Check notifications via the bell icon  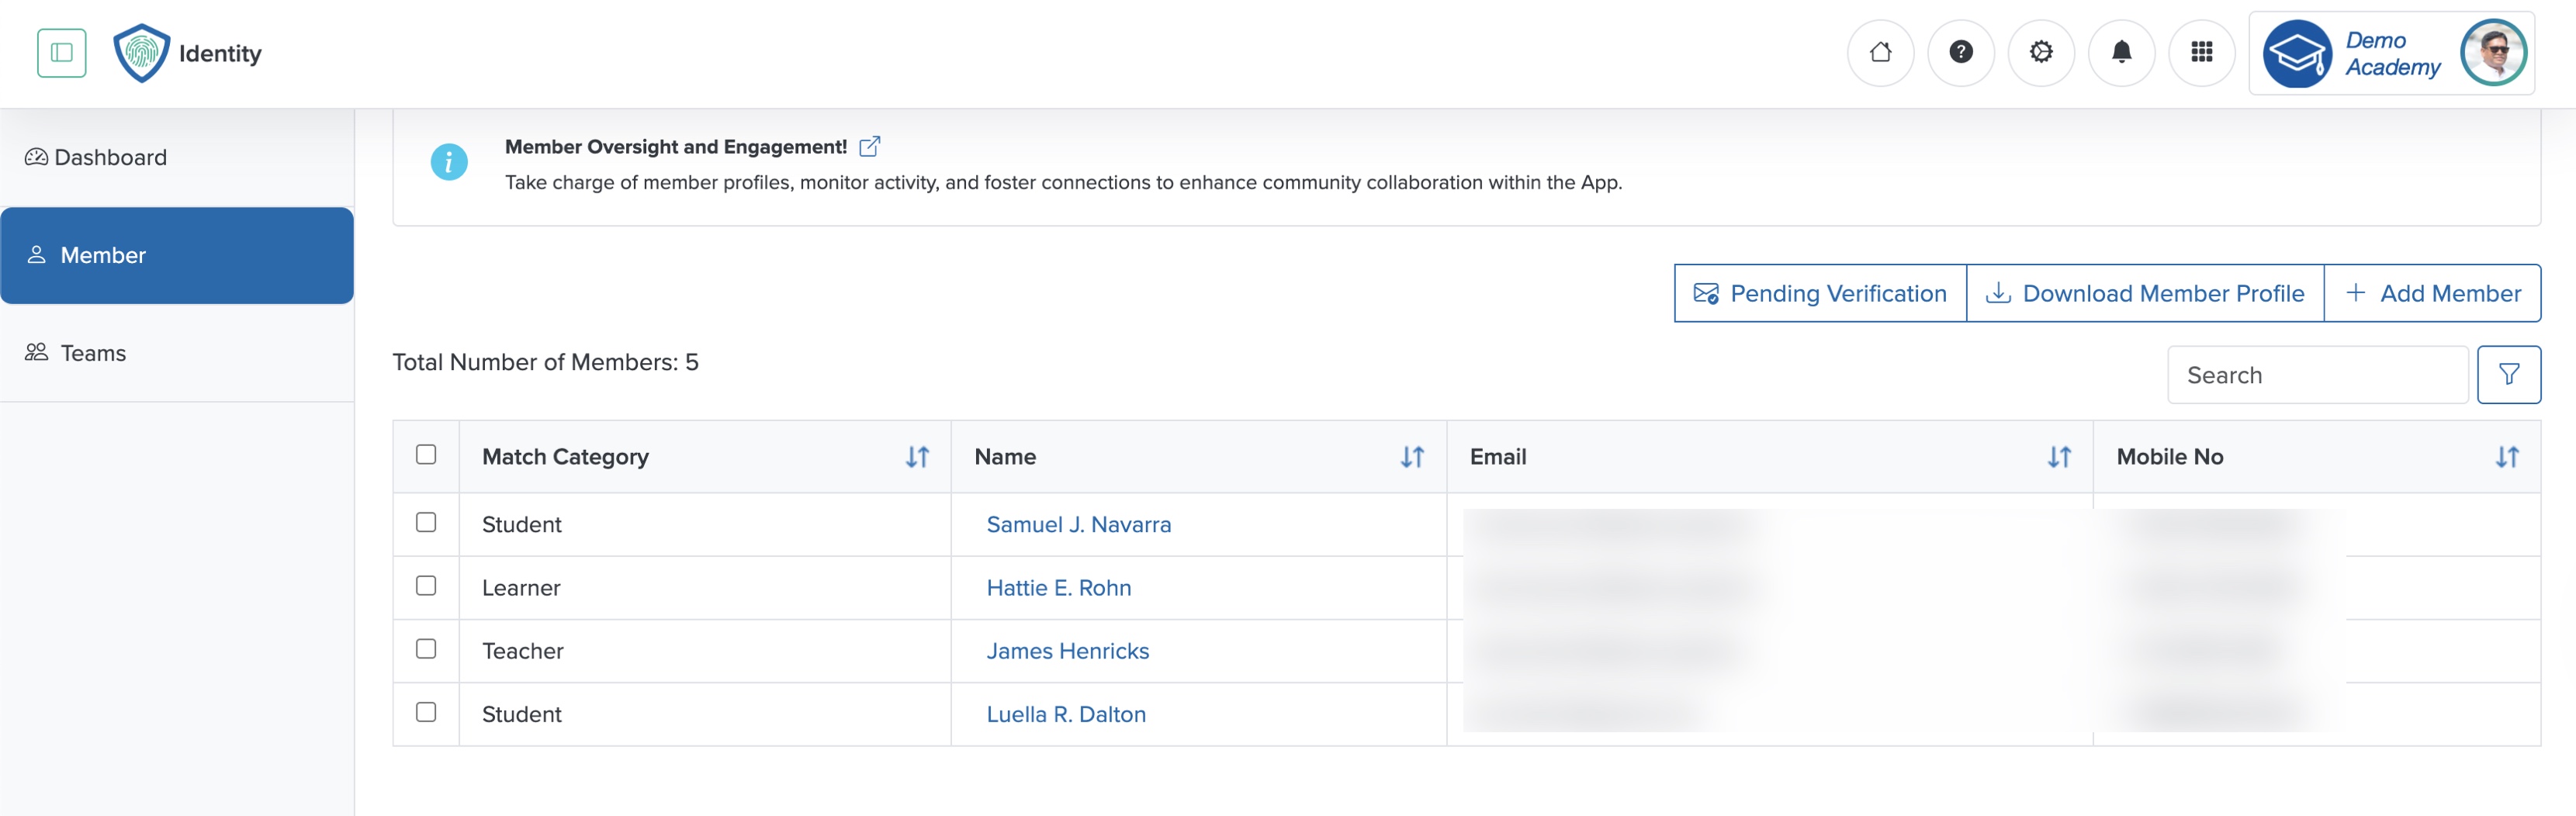point(2121,53)
